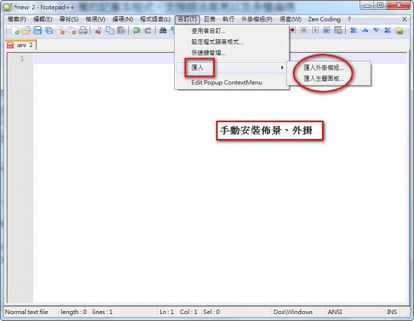Toggle the INS insert mode indicator
This screenshot has width=414, height=321.
pos(392,312)
